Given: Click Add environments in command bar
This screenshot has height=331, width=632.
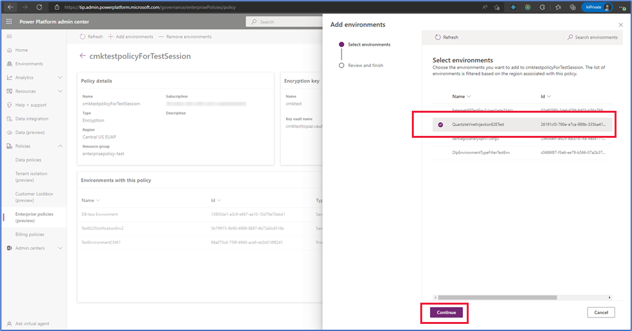Looking at the screenshot, I should [x=130, y=37].
